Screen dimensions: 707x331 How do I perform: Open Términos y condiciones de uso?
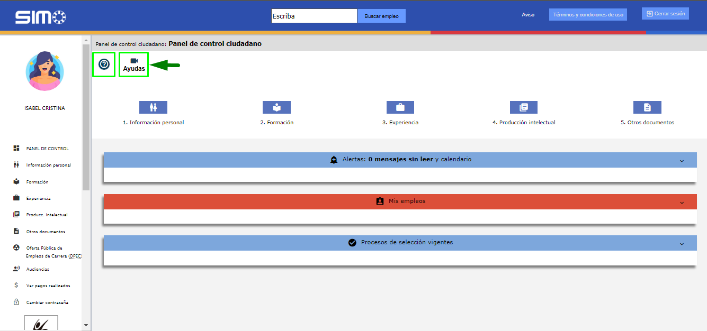(x=588, y=15)
